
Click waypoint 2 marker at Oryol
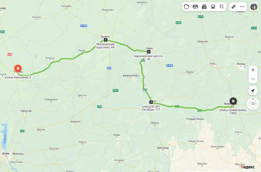pos(148,52)
